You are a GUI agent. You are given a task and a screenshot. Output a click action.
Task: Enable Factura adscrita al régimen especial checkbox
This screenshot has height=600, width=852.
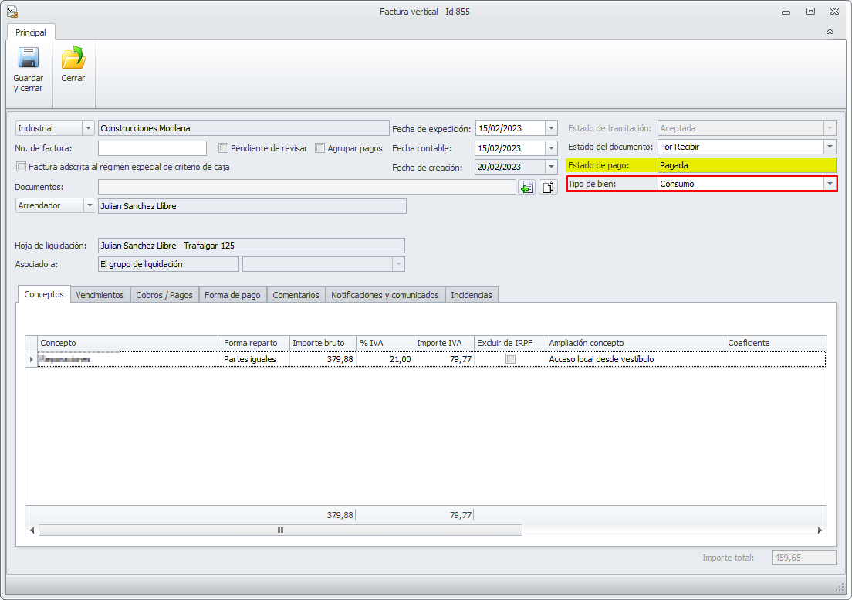coord(21,167)
